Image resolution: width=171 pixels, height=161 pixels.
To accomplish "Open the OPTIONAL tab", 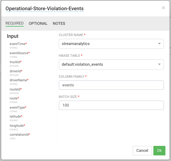I will tap(38, 23).
